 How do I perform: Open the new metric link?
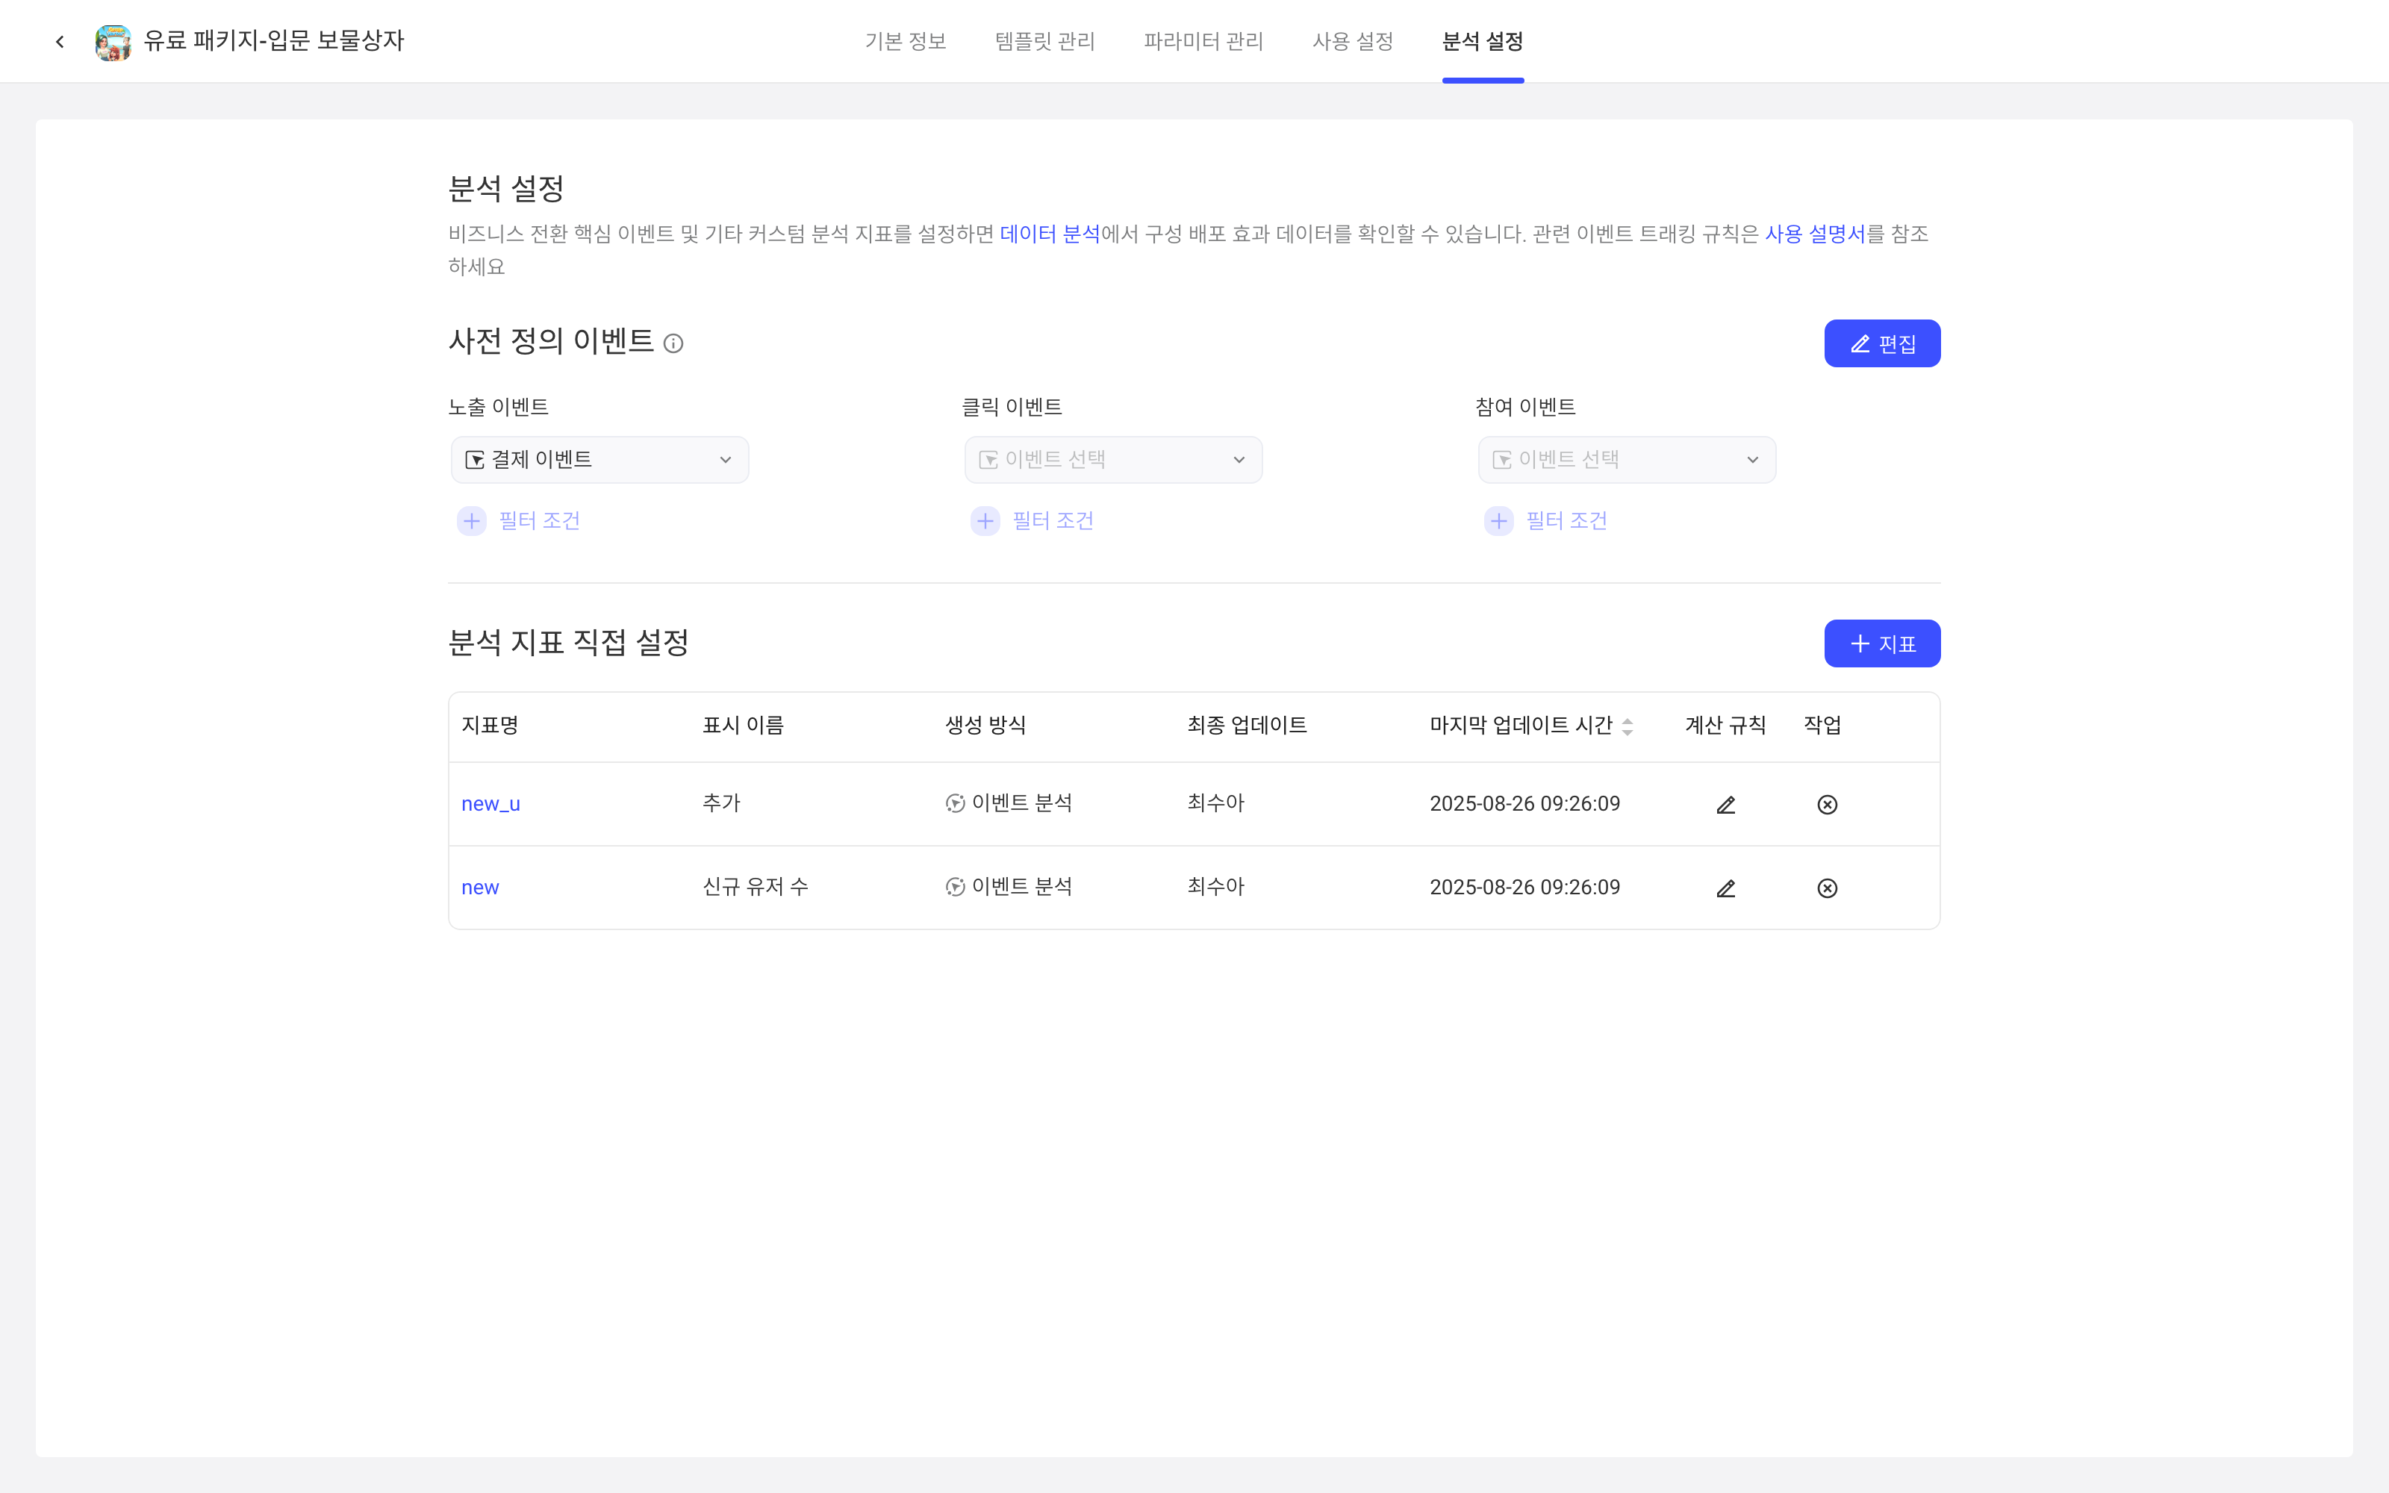coord(480,888)
